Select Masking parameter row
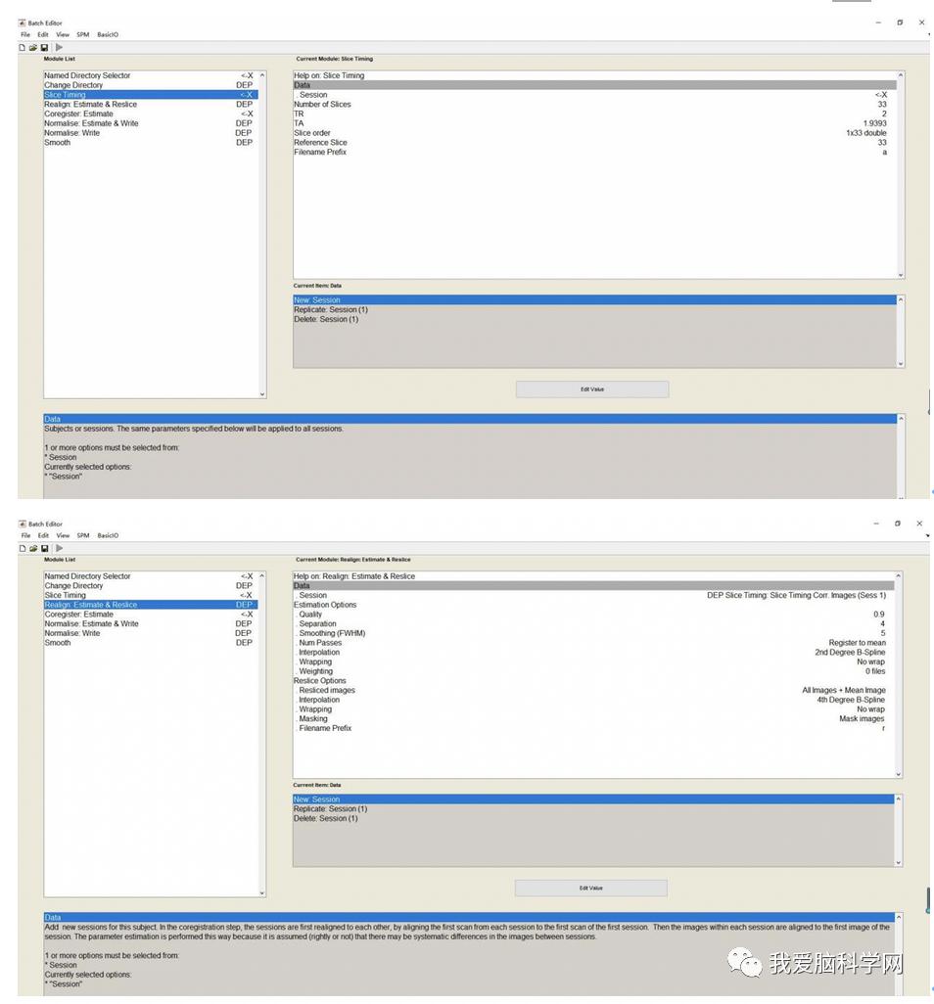This screenshot has height=1004, width=934. 593,719
